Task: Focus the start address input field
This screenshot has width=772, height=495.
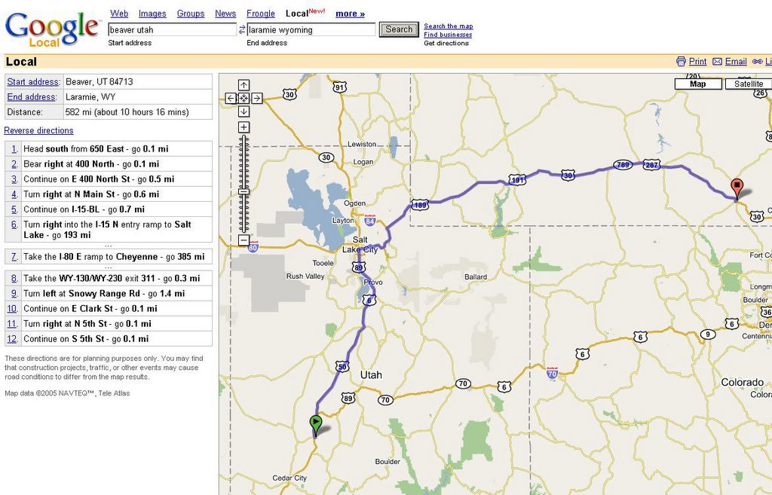Action: click(172, 30)
